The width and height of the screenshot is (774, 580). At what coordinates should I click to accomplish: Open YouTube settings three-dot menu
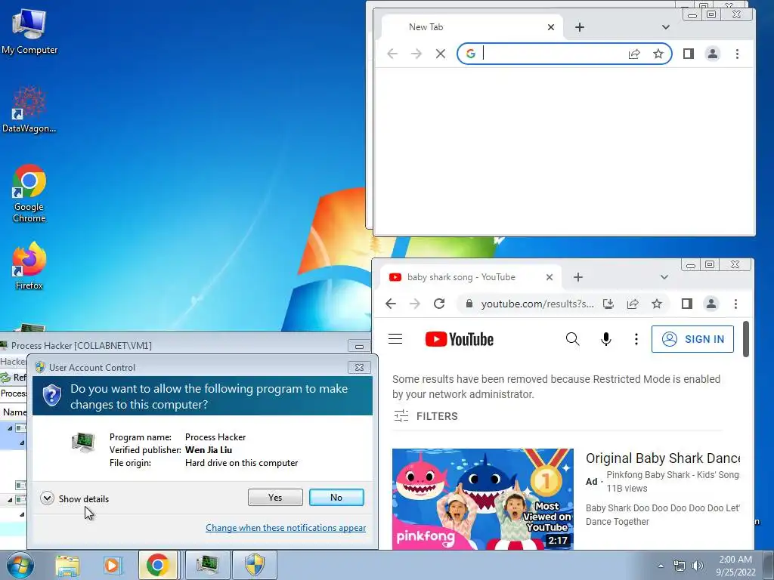pos(636,339)
